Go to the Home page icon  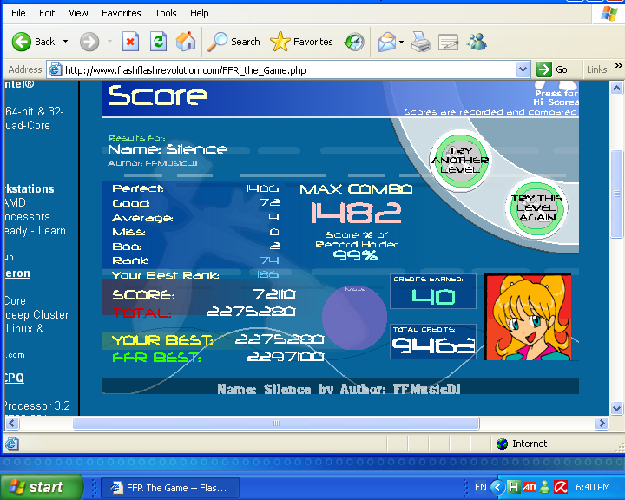click(x=186, y=42)
